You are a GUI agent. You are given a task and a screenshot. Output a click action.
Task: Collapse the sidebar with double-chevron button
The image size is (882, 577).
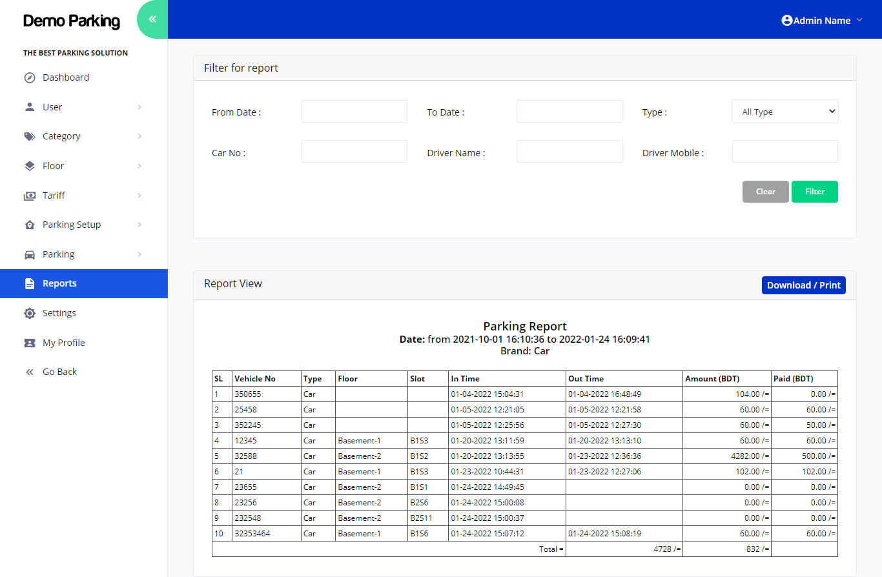152,19
